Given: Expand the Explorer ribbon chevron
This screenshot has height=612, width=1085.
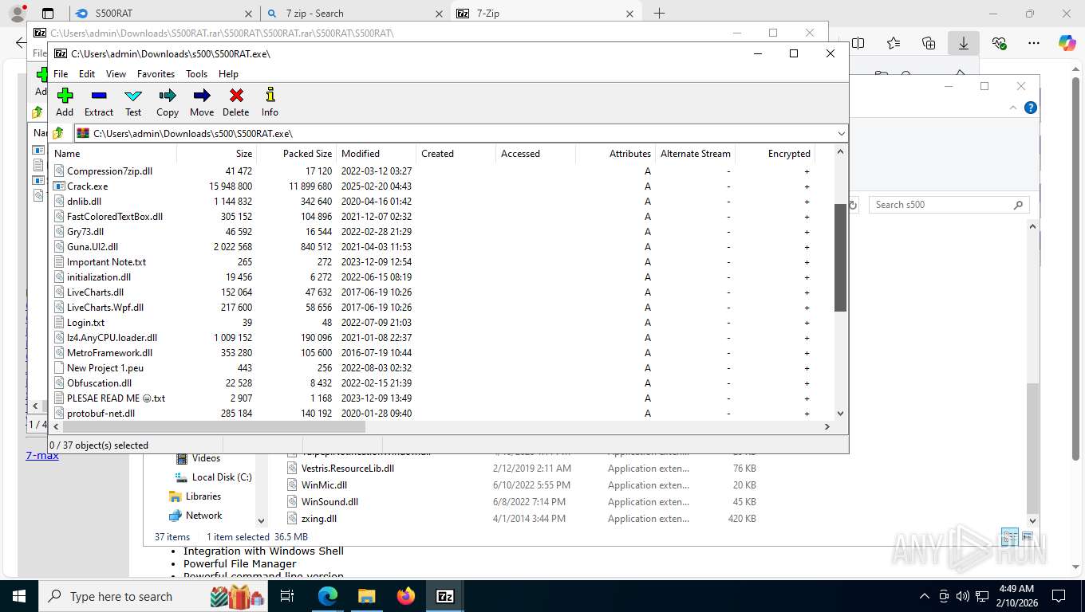Looking at the screenshot, I should (1014, 108).
